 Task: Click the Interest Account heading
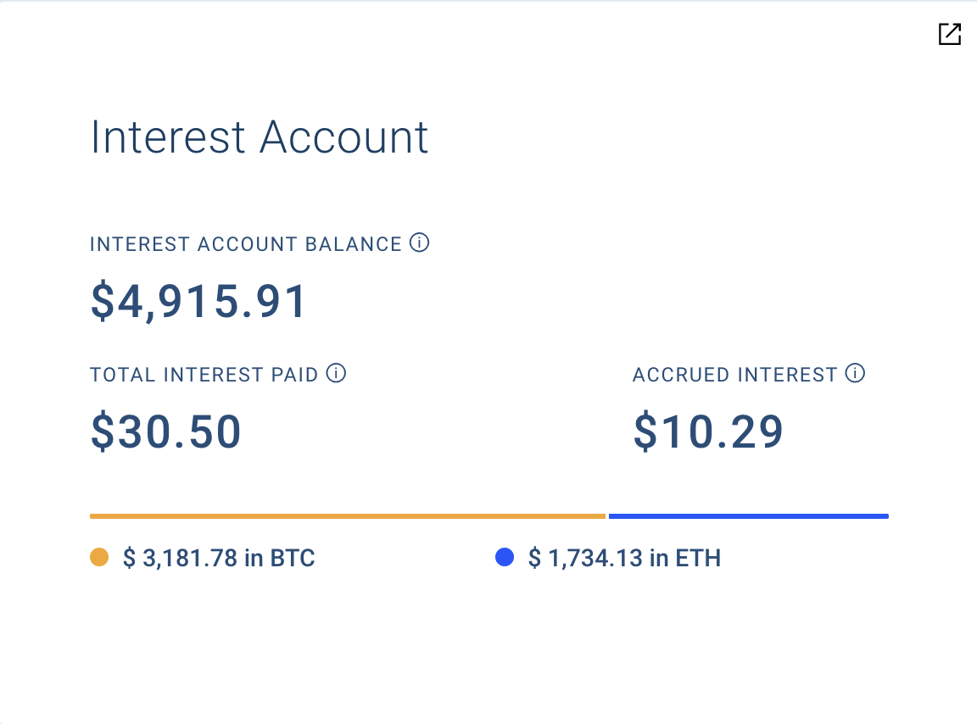[x=260, y=137]
